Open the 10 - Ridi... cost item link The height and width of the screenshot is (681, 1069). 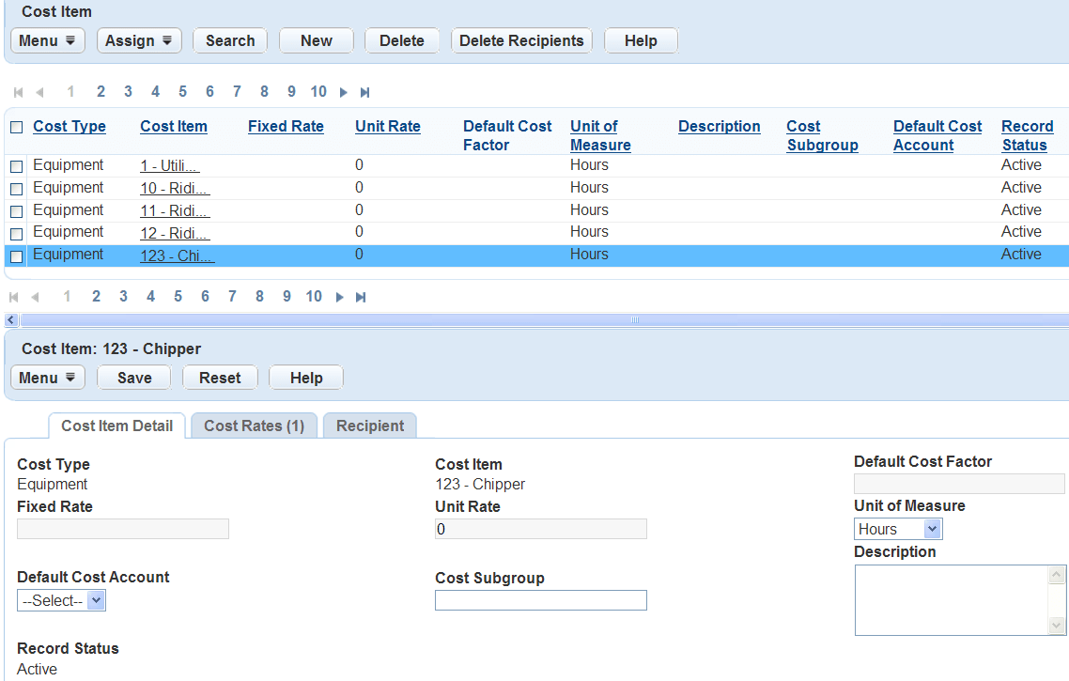tap(175, 188)
